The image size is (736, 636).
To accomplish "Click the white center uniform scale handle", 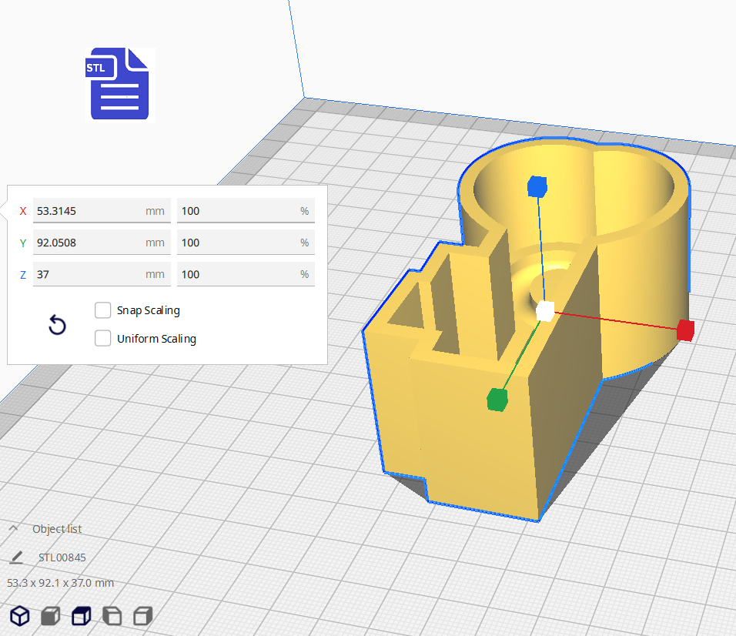I will 544,311.
